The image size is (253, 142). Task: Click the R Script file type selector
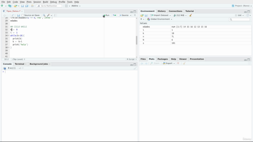click(x=132, y=59)
